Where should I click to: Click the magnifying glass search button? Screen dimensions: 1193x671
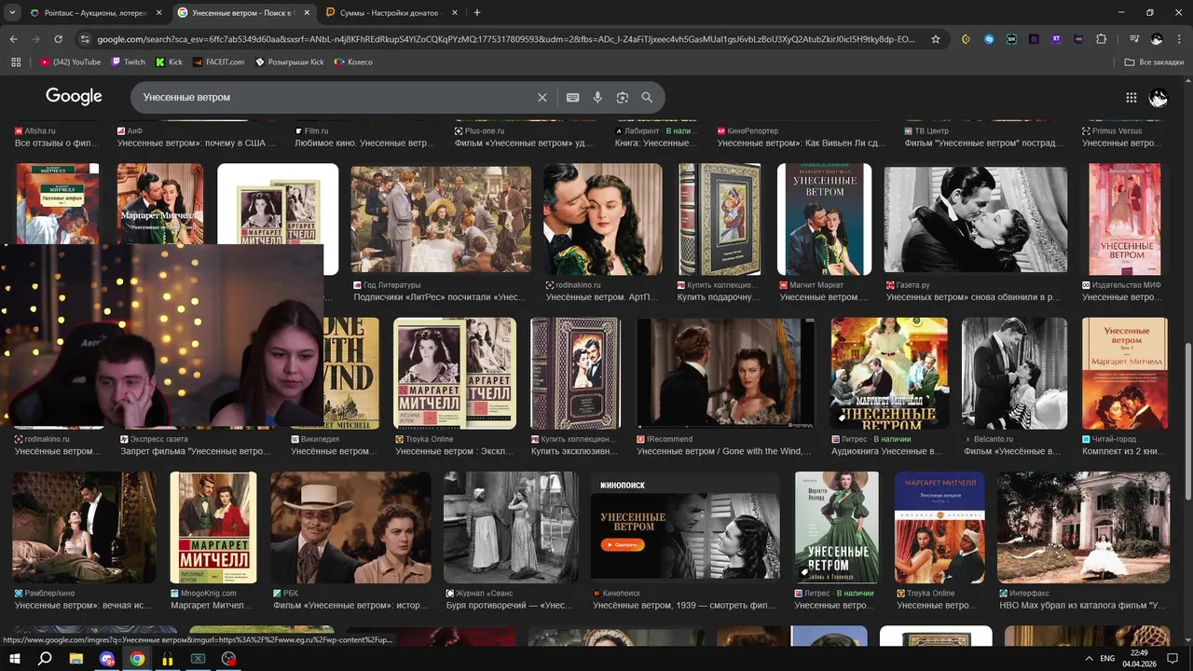647,97
